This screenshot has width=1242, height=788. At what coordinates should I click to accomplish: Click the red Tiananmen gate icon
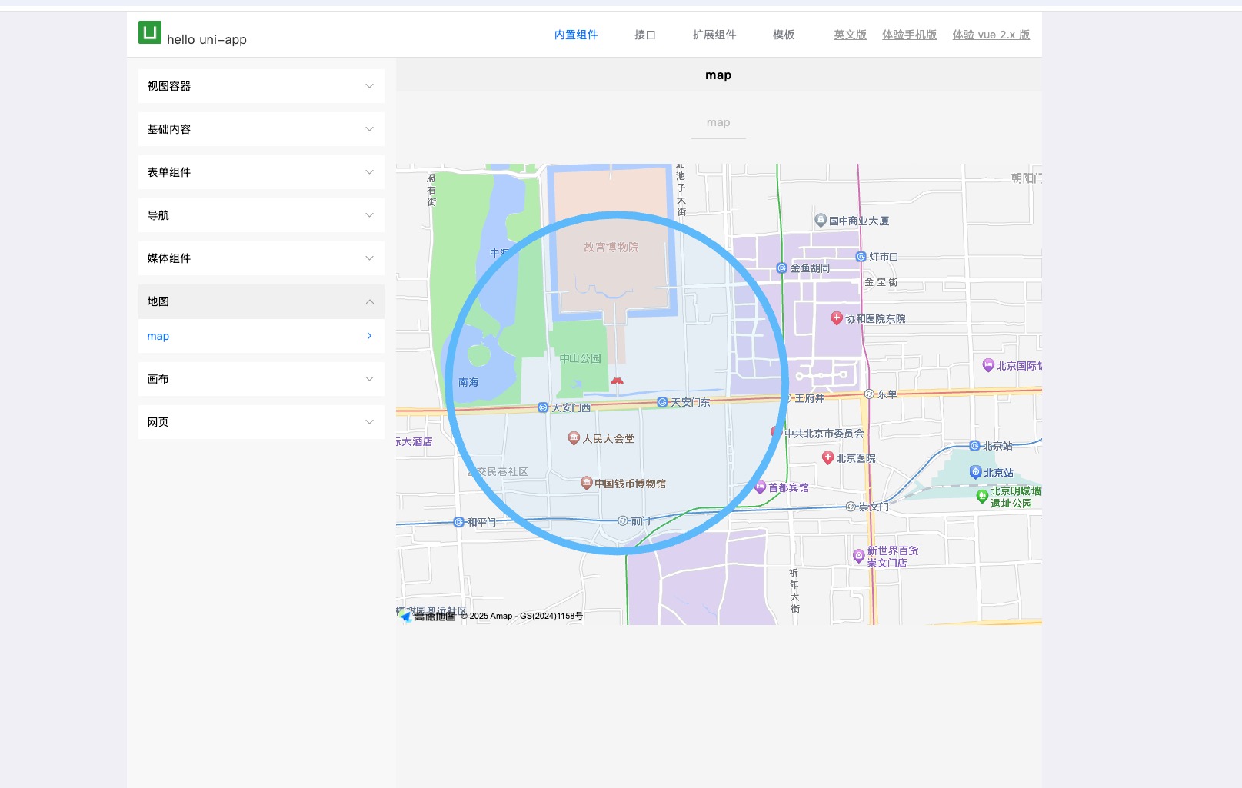617,381
